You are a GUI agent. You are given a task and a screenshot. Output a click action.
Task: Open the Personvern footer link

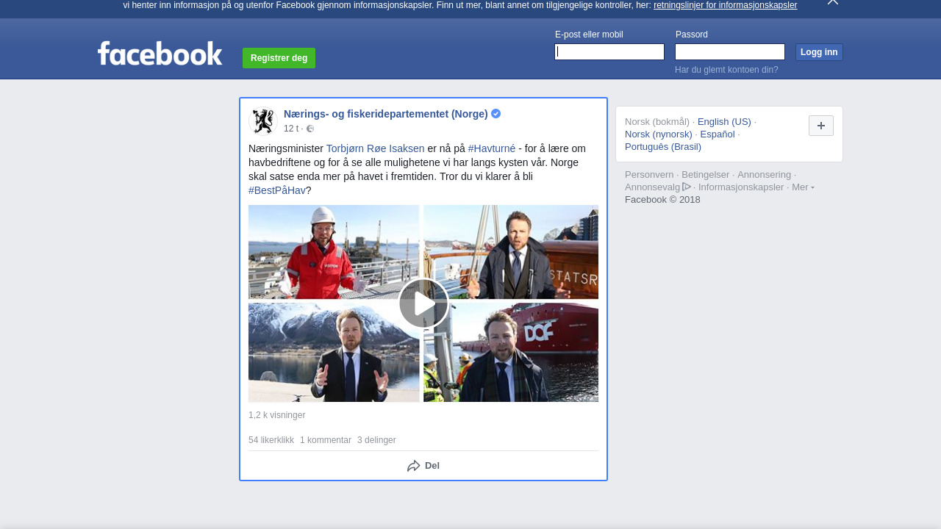pyautogui.click(x=649, y=174)
